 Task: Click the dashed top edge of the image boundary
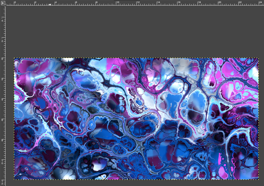coord(136,58)
